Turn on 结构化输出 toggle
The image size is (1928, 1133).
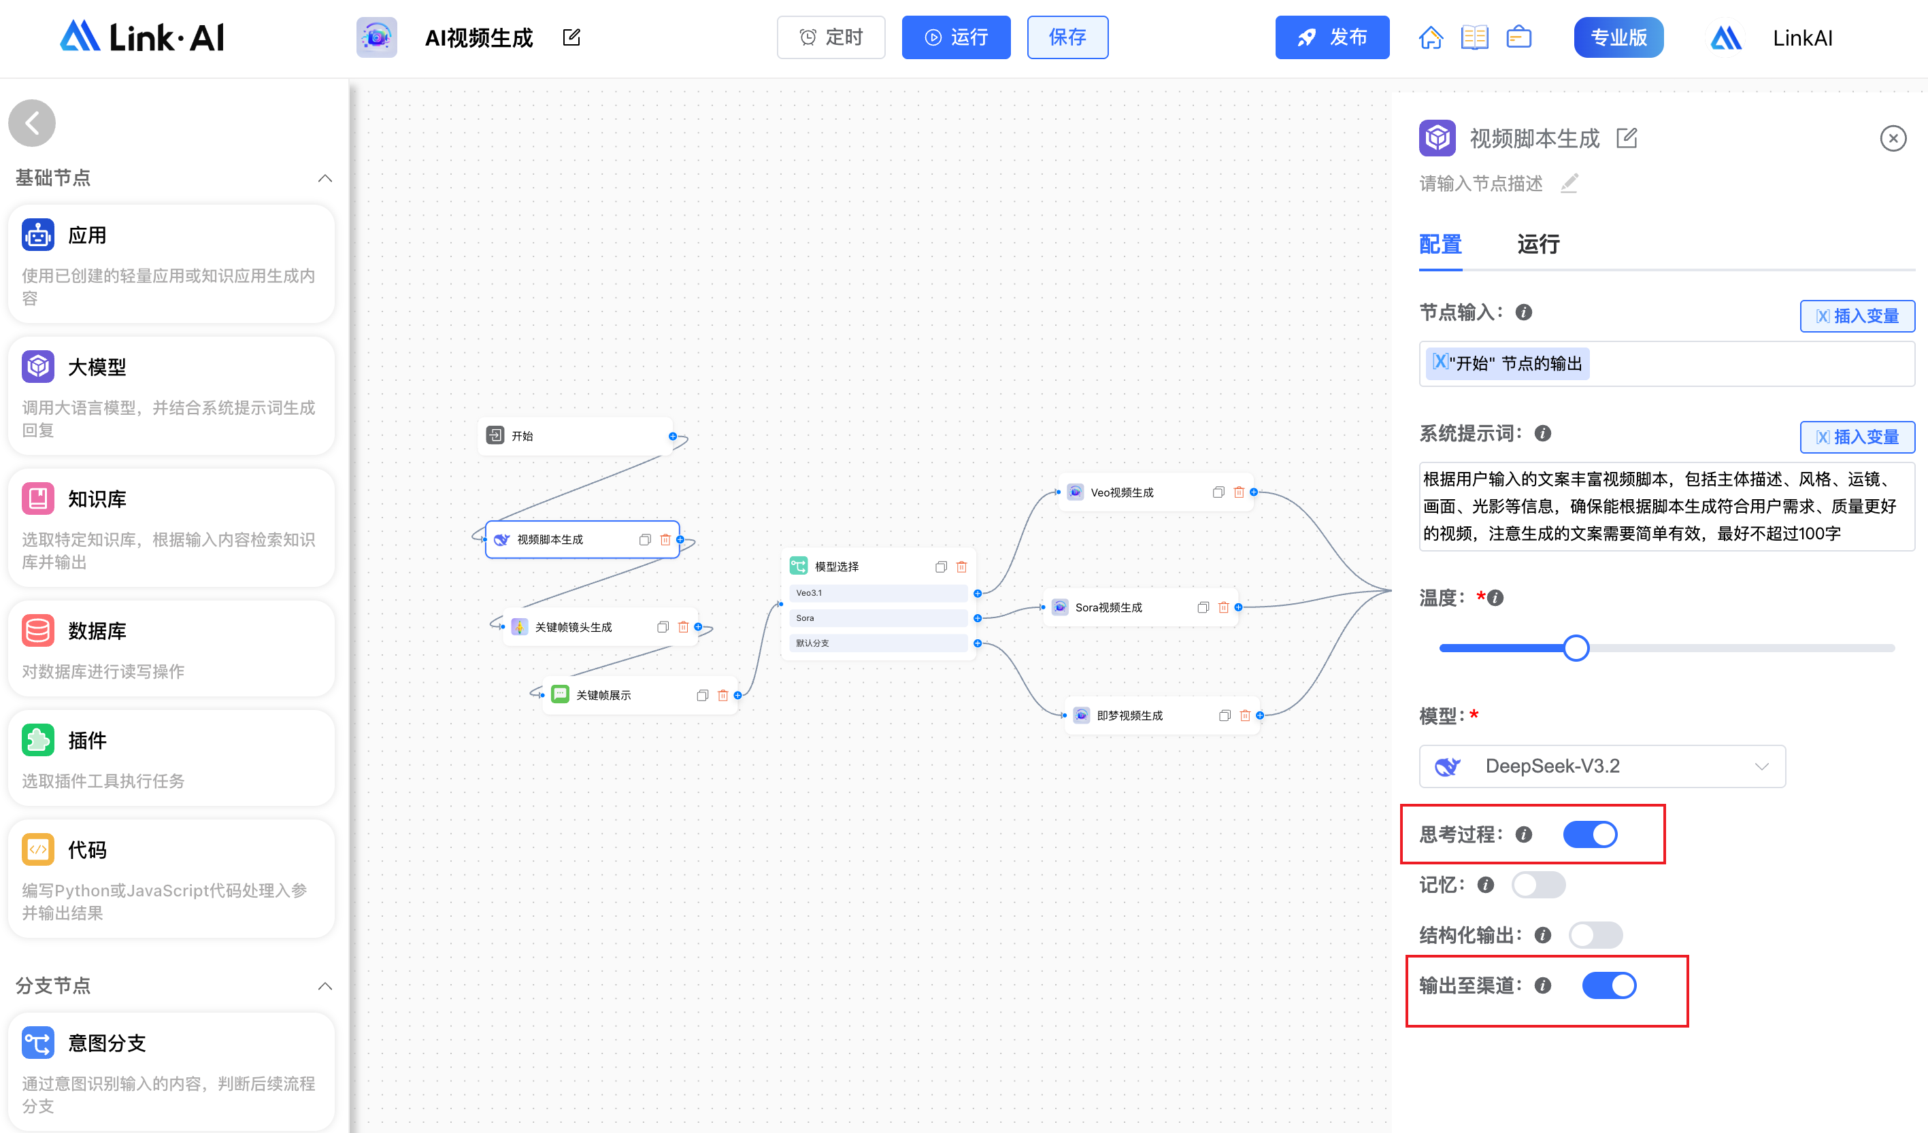point(1595,935)
